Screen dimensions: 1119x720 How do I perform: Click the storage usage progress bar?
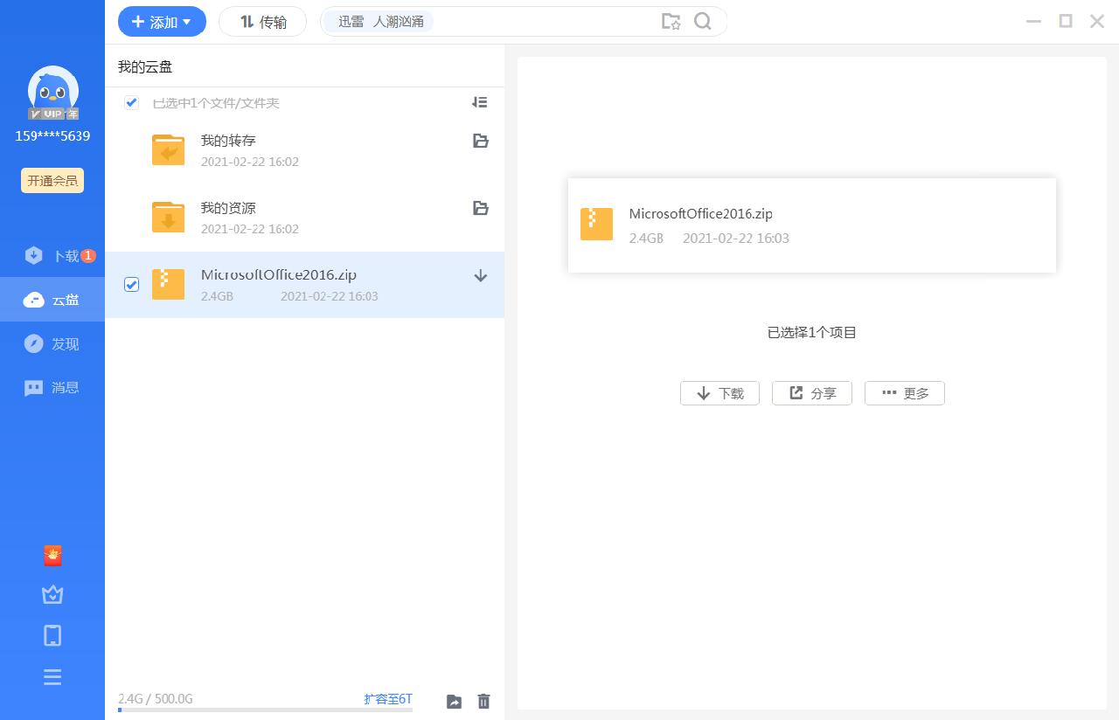(x=262, y=712)
